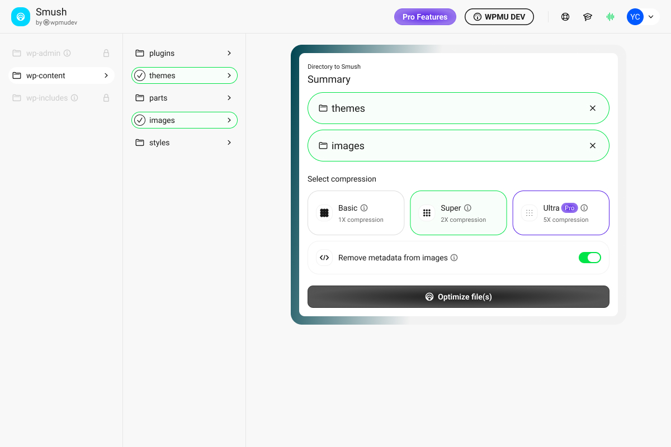
Task: Click 'Directory to Smush' text
Action: tap(334, 66)
